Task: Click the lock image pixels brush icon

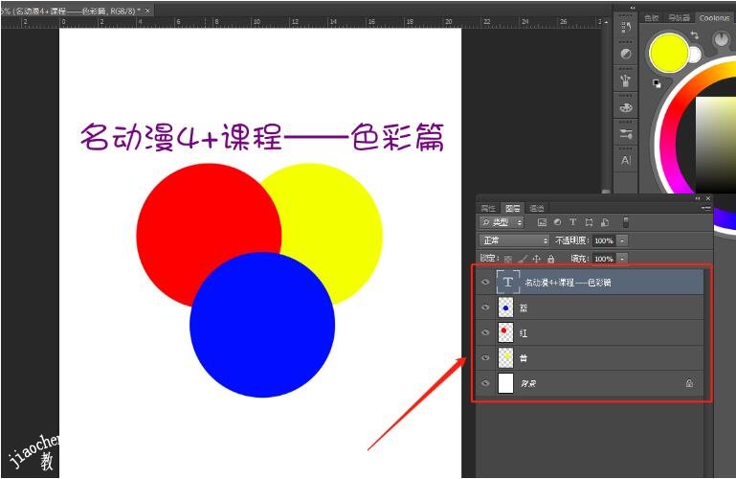Action: tap(522, 259)
